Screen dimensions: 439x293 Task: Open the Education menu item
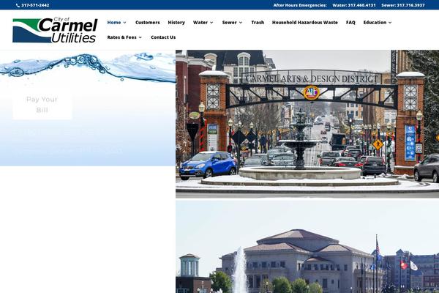pyautogui.click(x=375, y=23)
